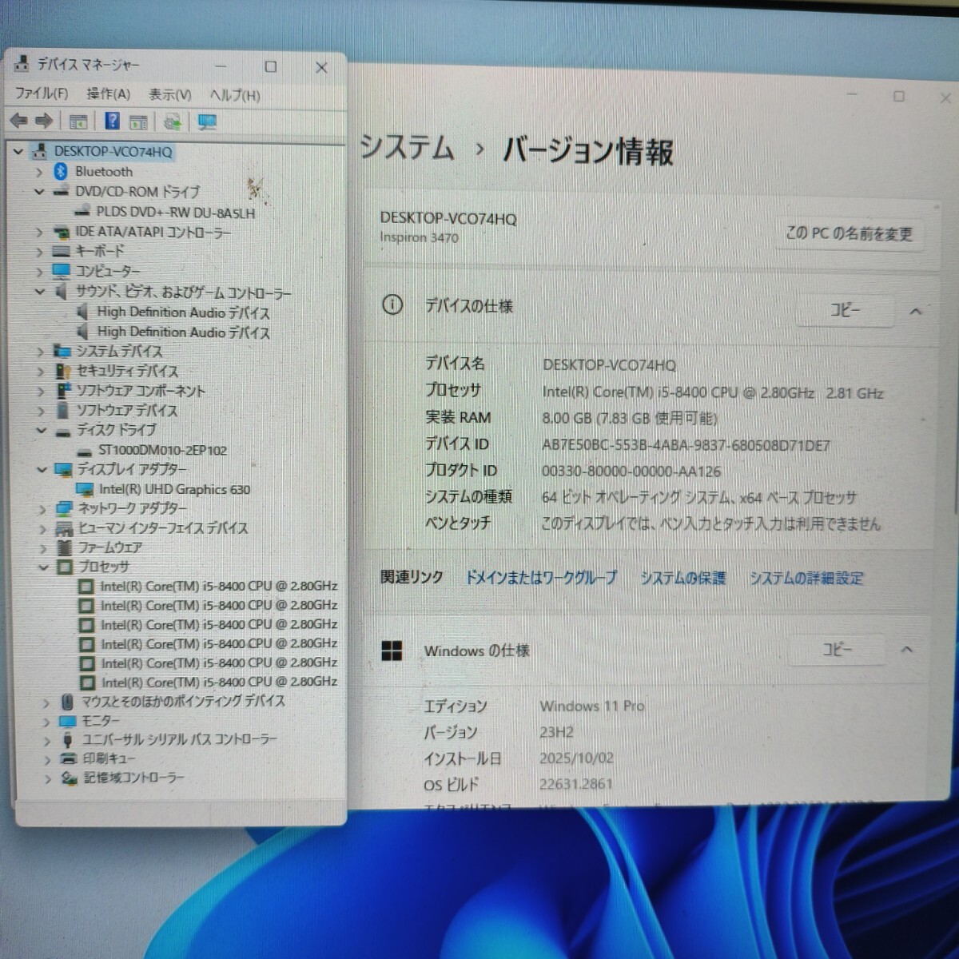Select first High Definition Audio デバイス entry
The height and width of the screenshot is (959, 959).
coord(184,312)
